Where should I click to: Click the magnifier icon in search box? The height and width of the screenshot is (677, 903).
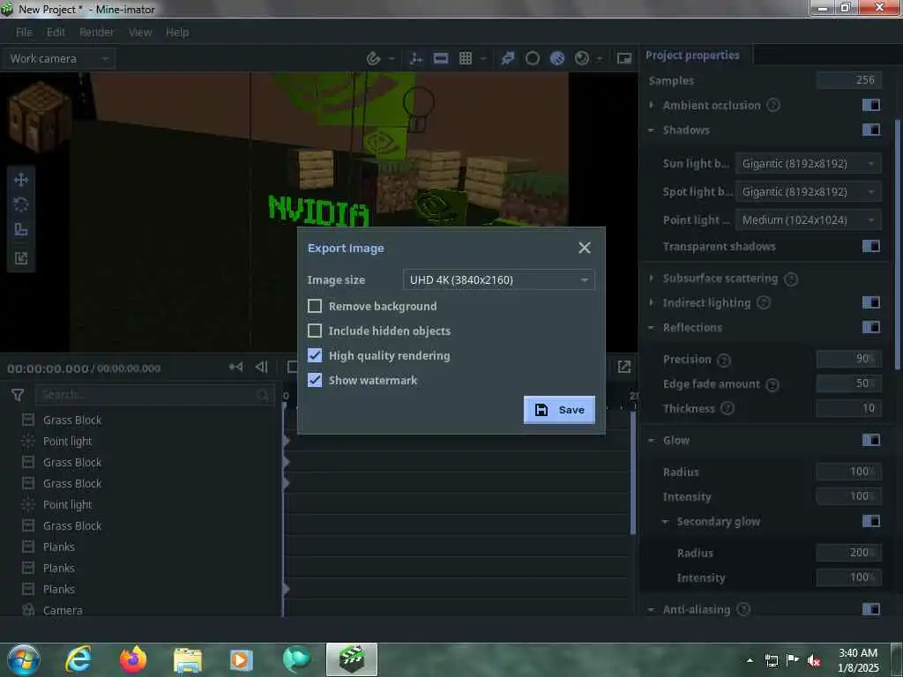[263, 395]
